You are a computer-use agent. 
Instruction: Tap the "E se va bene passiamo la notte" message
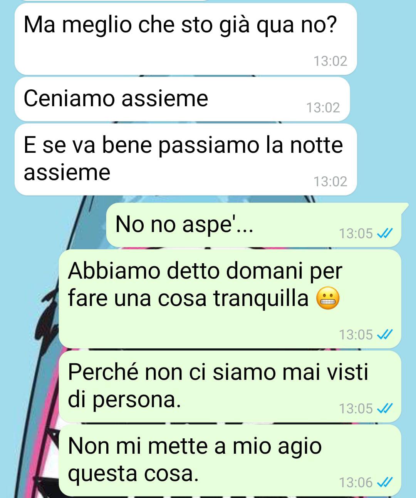(x=186, y=159)
